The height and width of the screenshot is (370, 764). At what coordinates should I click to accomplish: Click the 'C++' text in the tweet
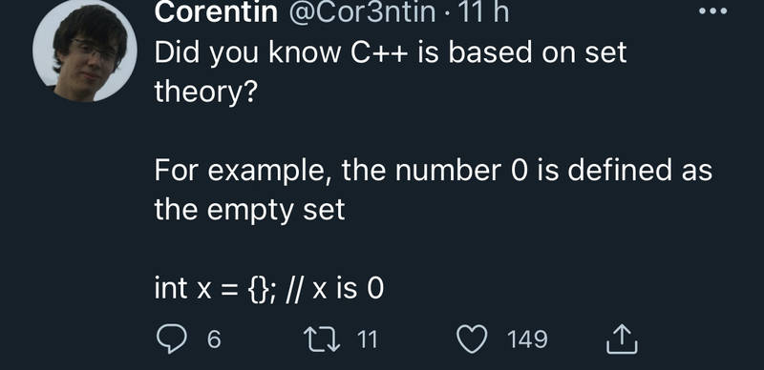point(379,52)
